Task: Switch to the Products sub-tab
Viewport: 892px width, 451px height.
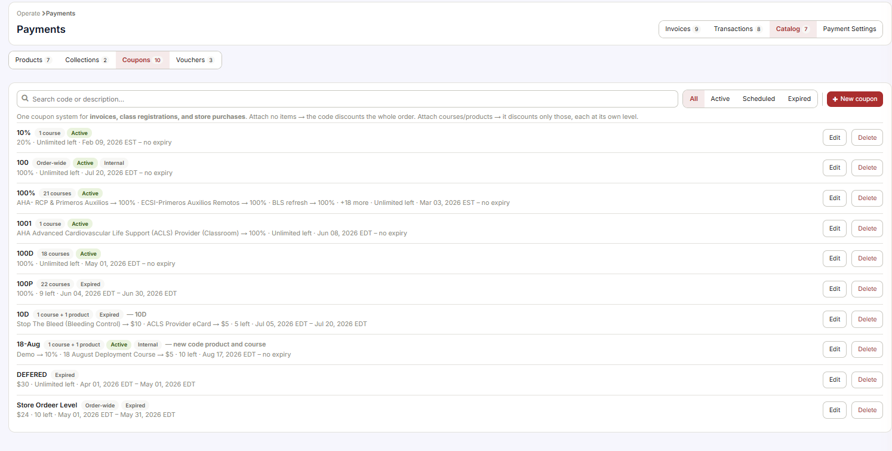Action: tap(33, 60)
